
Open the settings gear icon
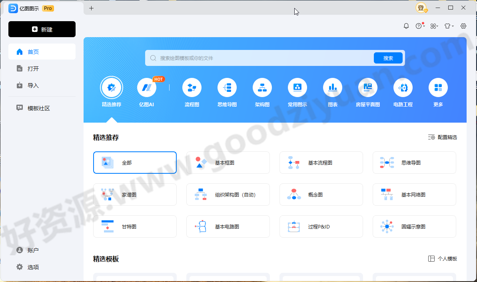(463, 26)
